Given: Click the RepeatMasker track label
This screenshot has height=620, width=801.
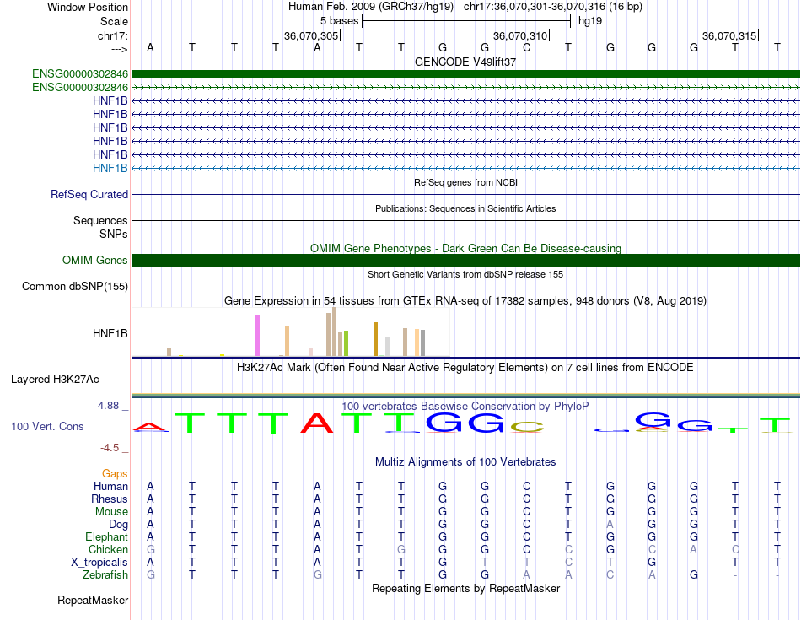Looking at the screenshot, I should (x=93, y=600).
